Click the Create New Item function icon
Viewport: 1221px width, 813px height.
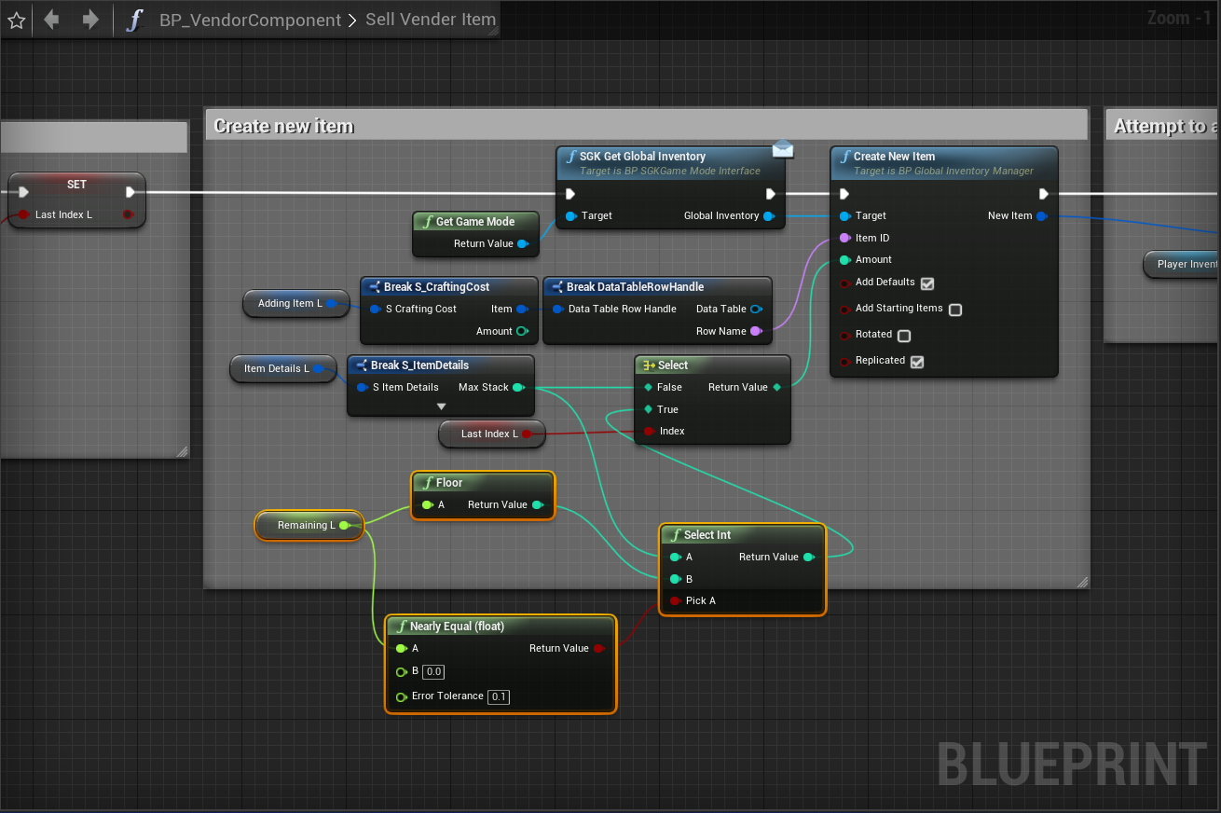tap(845, 157)
